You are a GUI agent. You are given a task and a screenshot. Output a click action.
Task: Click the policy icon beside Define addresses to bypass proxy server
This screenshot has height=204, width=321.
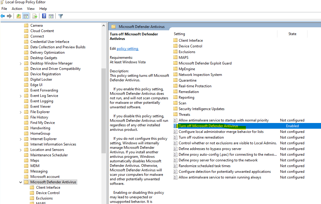(x=175, y=149)
